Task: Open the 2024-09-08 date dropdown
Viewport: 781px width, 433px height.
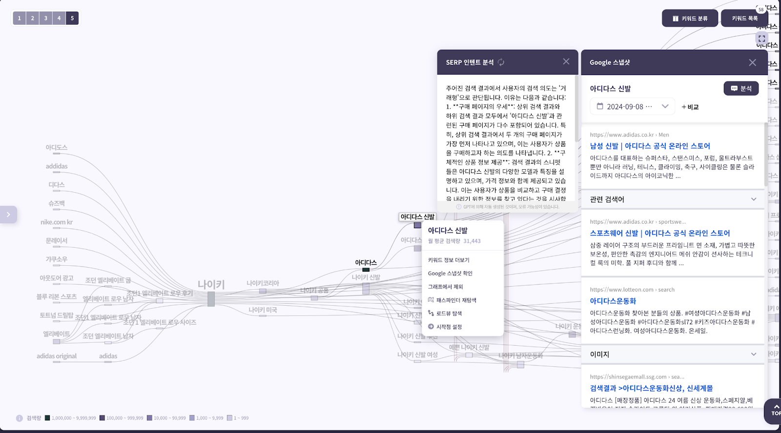Action: [x=633, y=106]
